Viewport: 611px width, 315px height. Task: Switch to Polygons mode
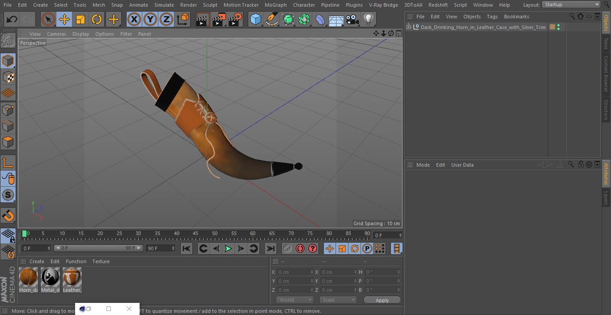coord(8,142)
